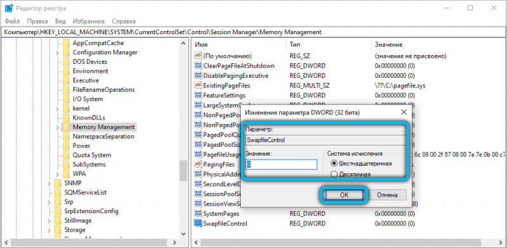The width and height of the screenshot is (507, 248).
Task: Select the NamespaceSeparation tree key
Action: [103, 136]
